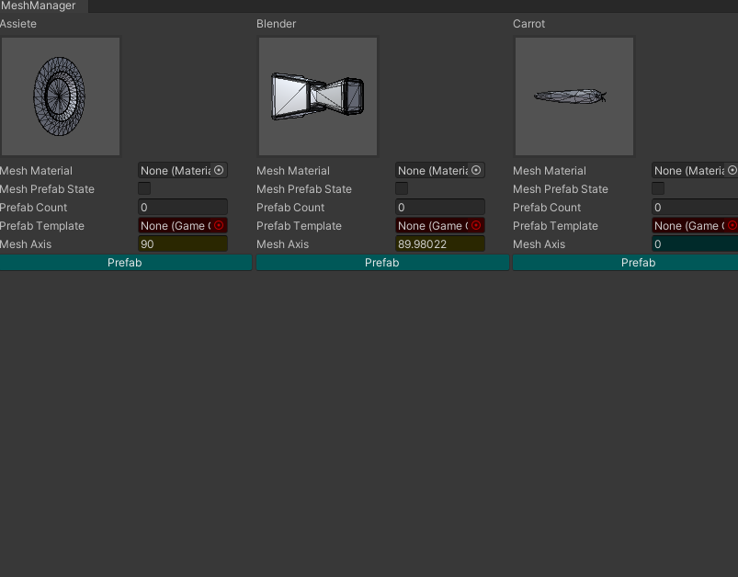
Task: Select the Blender mesh preview thumbnail
Action: click(318, 96)
